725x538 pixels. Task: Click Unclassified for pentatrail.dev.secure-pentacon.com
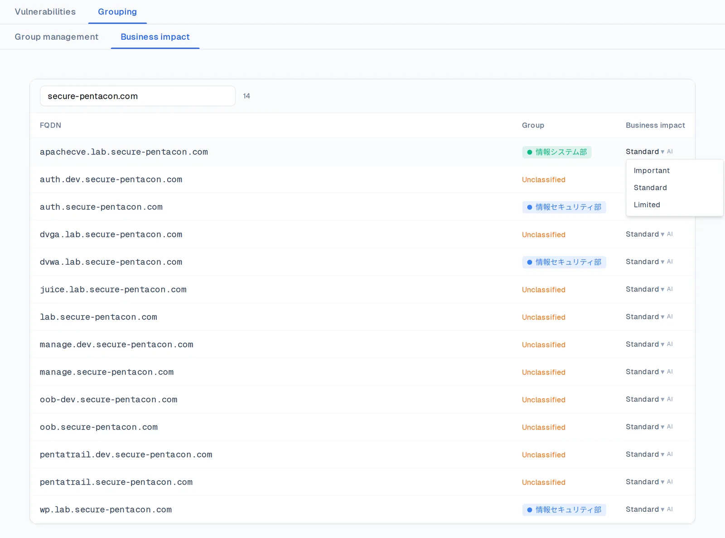[x=544, y=455]
